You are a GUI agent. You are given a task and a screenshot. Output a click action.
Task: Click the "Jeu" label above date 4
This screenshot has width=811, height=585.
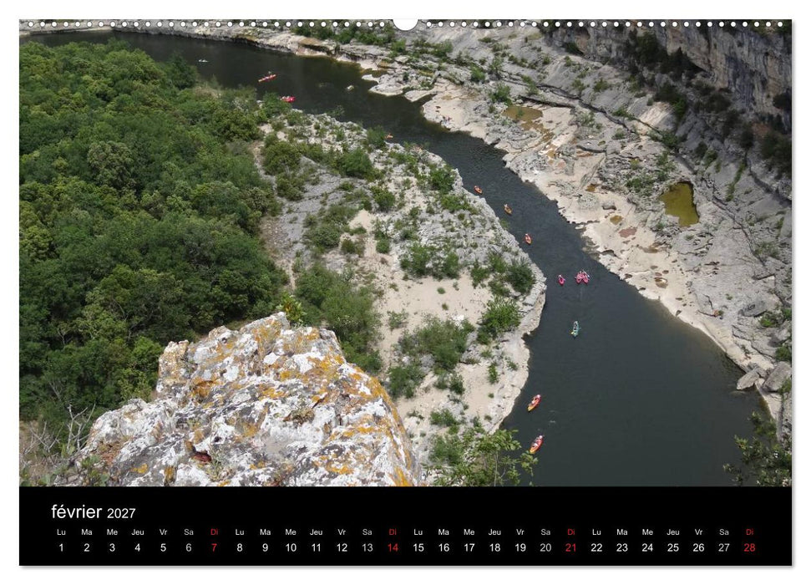pyautogui.click(x=138, y=532)
